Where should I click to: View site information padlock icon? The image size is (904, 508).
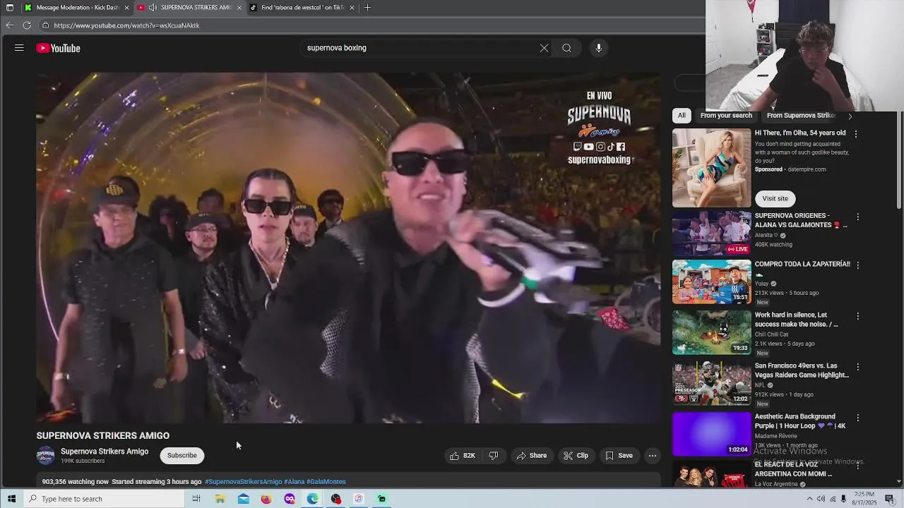(45, 25)
